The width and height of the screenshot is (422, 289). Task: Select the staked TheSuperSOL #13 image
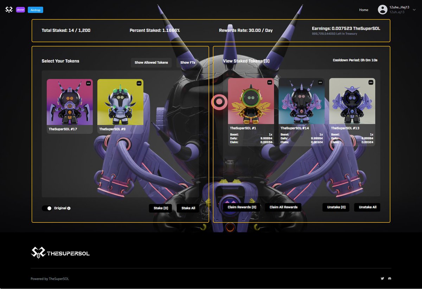(x=352, y=101)
